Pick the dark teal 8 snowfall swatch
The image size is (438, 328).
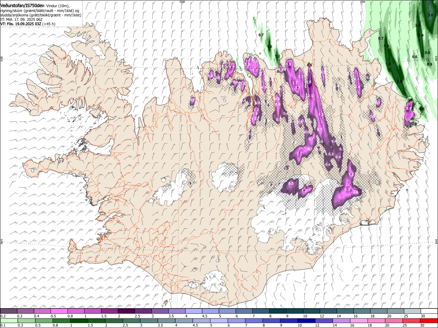[x=278, y=311]
